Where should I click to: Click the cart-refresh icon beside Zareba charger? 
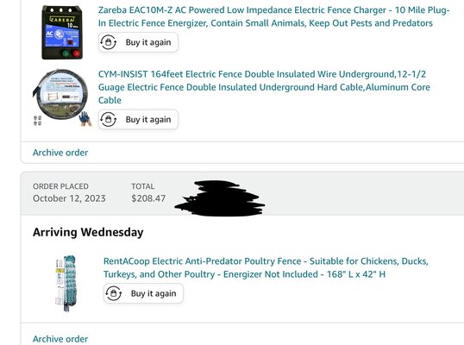108,42
